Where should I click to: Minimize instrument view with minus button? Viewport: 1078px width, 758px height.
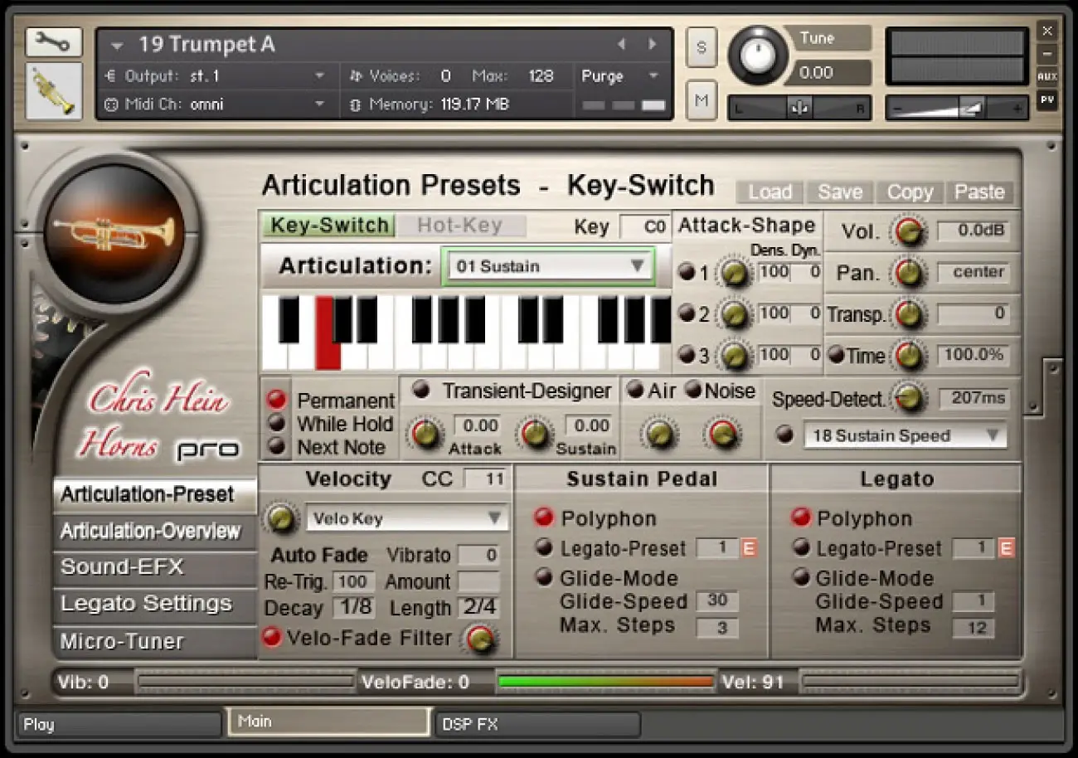point(1047,54)
